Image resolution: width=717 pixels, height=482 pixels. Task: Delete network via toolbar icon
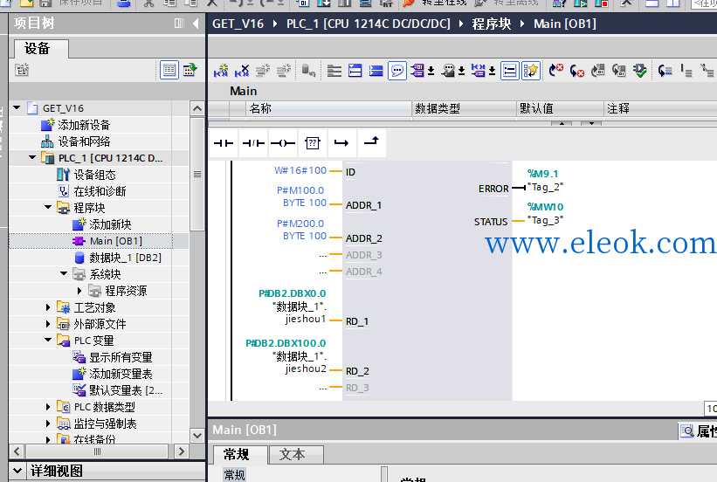tap(242, 71)
